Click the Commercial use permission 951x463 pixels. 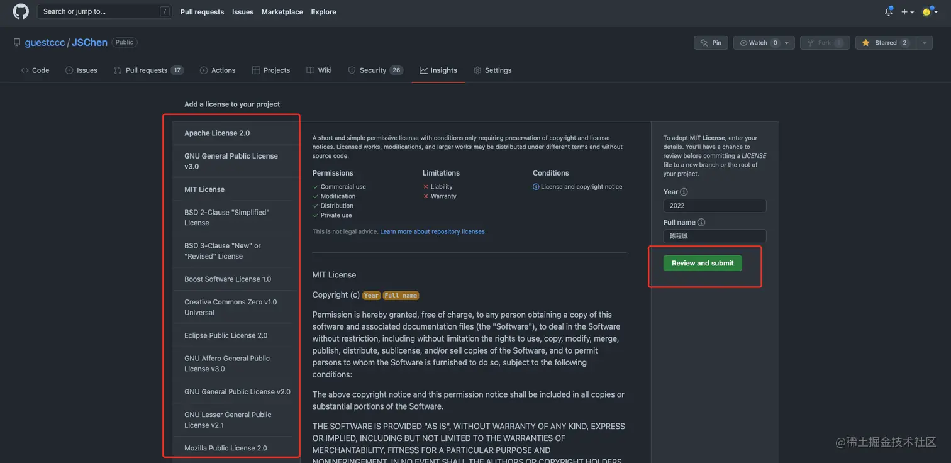click(x=339, y=187)
